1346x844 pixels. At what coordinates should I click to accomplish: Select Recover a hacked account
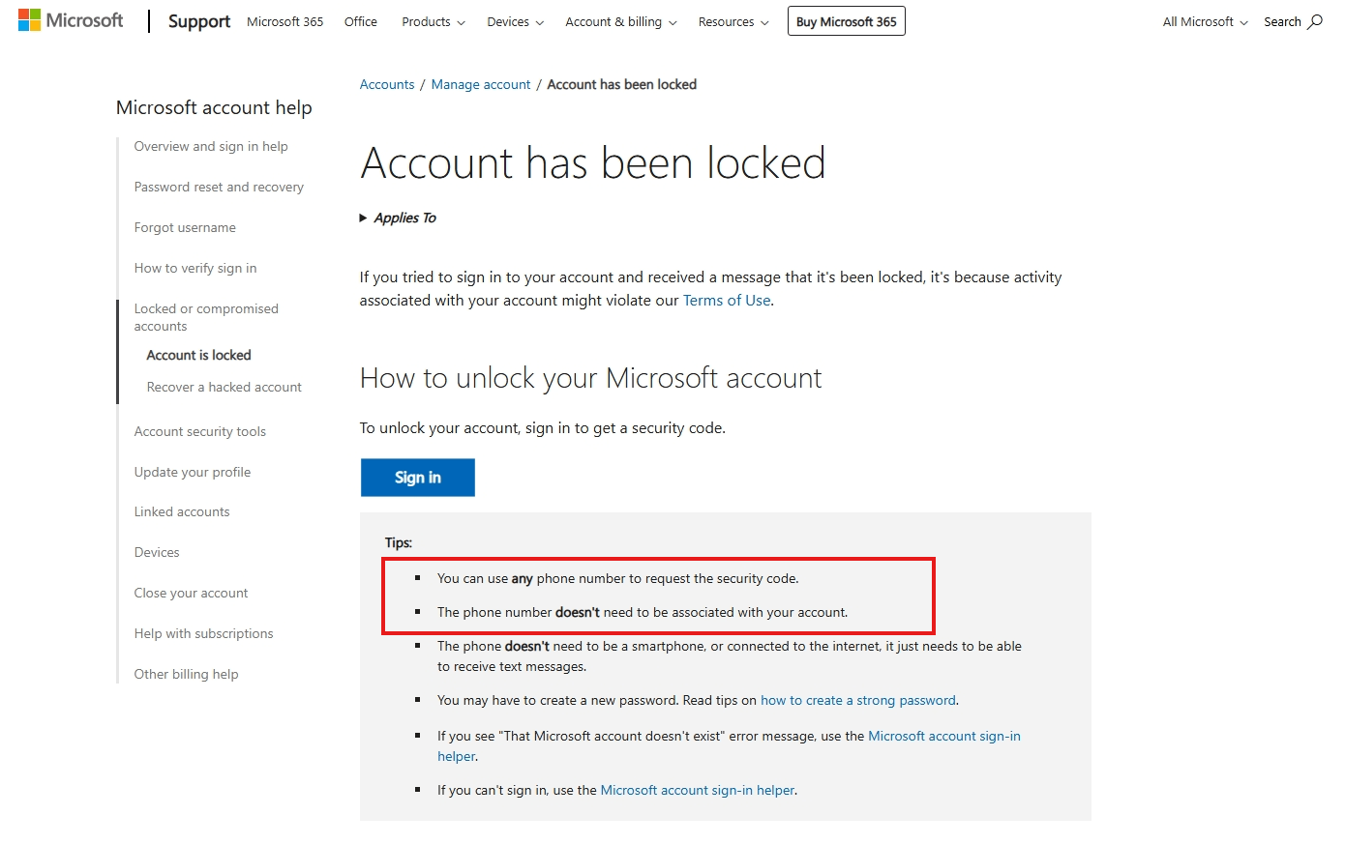pos(223,387)
